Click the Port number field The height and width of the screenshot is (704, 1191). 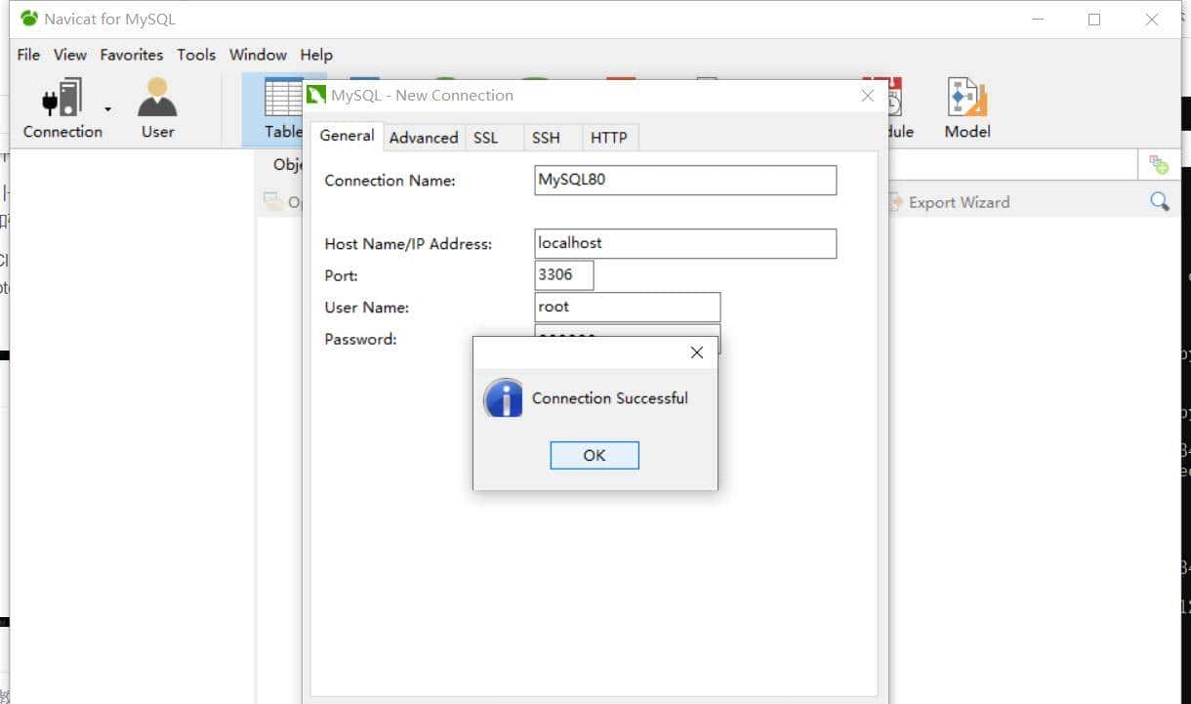point(564,275)
